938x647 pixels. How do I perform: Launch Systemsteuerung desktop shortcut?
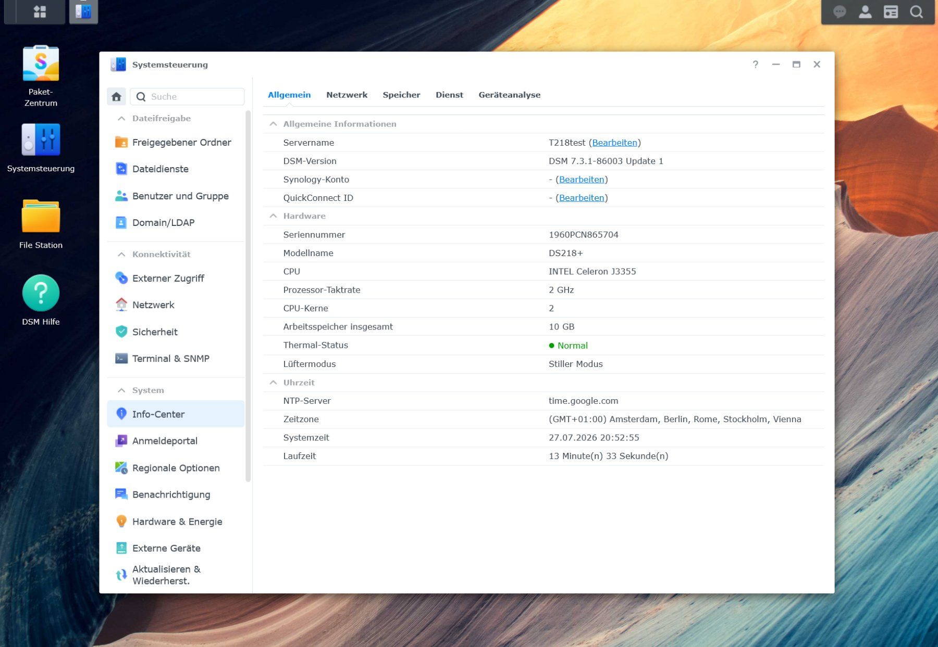(x=41, y=148)
